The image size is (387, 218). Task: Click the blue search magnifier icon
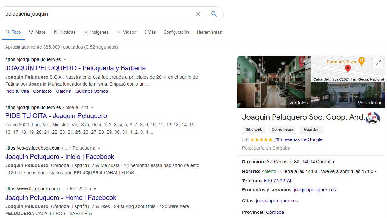coord(214,14)
